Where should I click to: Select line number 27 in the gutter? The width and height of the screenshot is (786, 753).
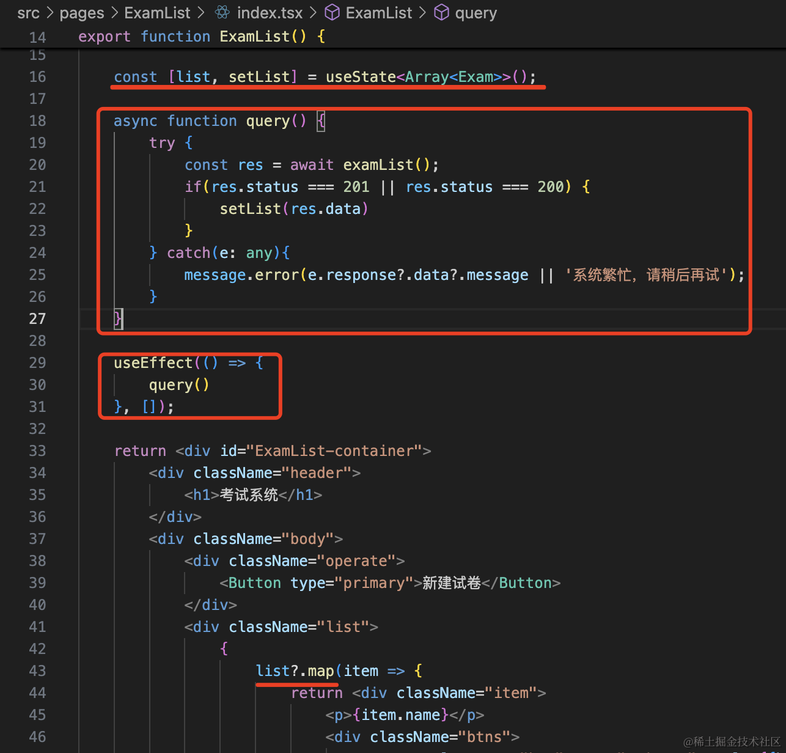[x=37, y=319]
